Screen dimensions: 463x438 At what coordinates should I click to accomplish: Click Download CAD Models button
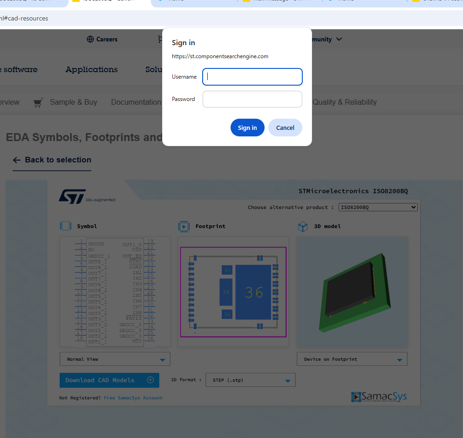tap(109, 380)
